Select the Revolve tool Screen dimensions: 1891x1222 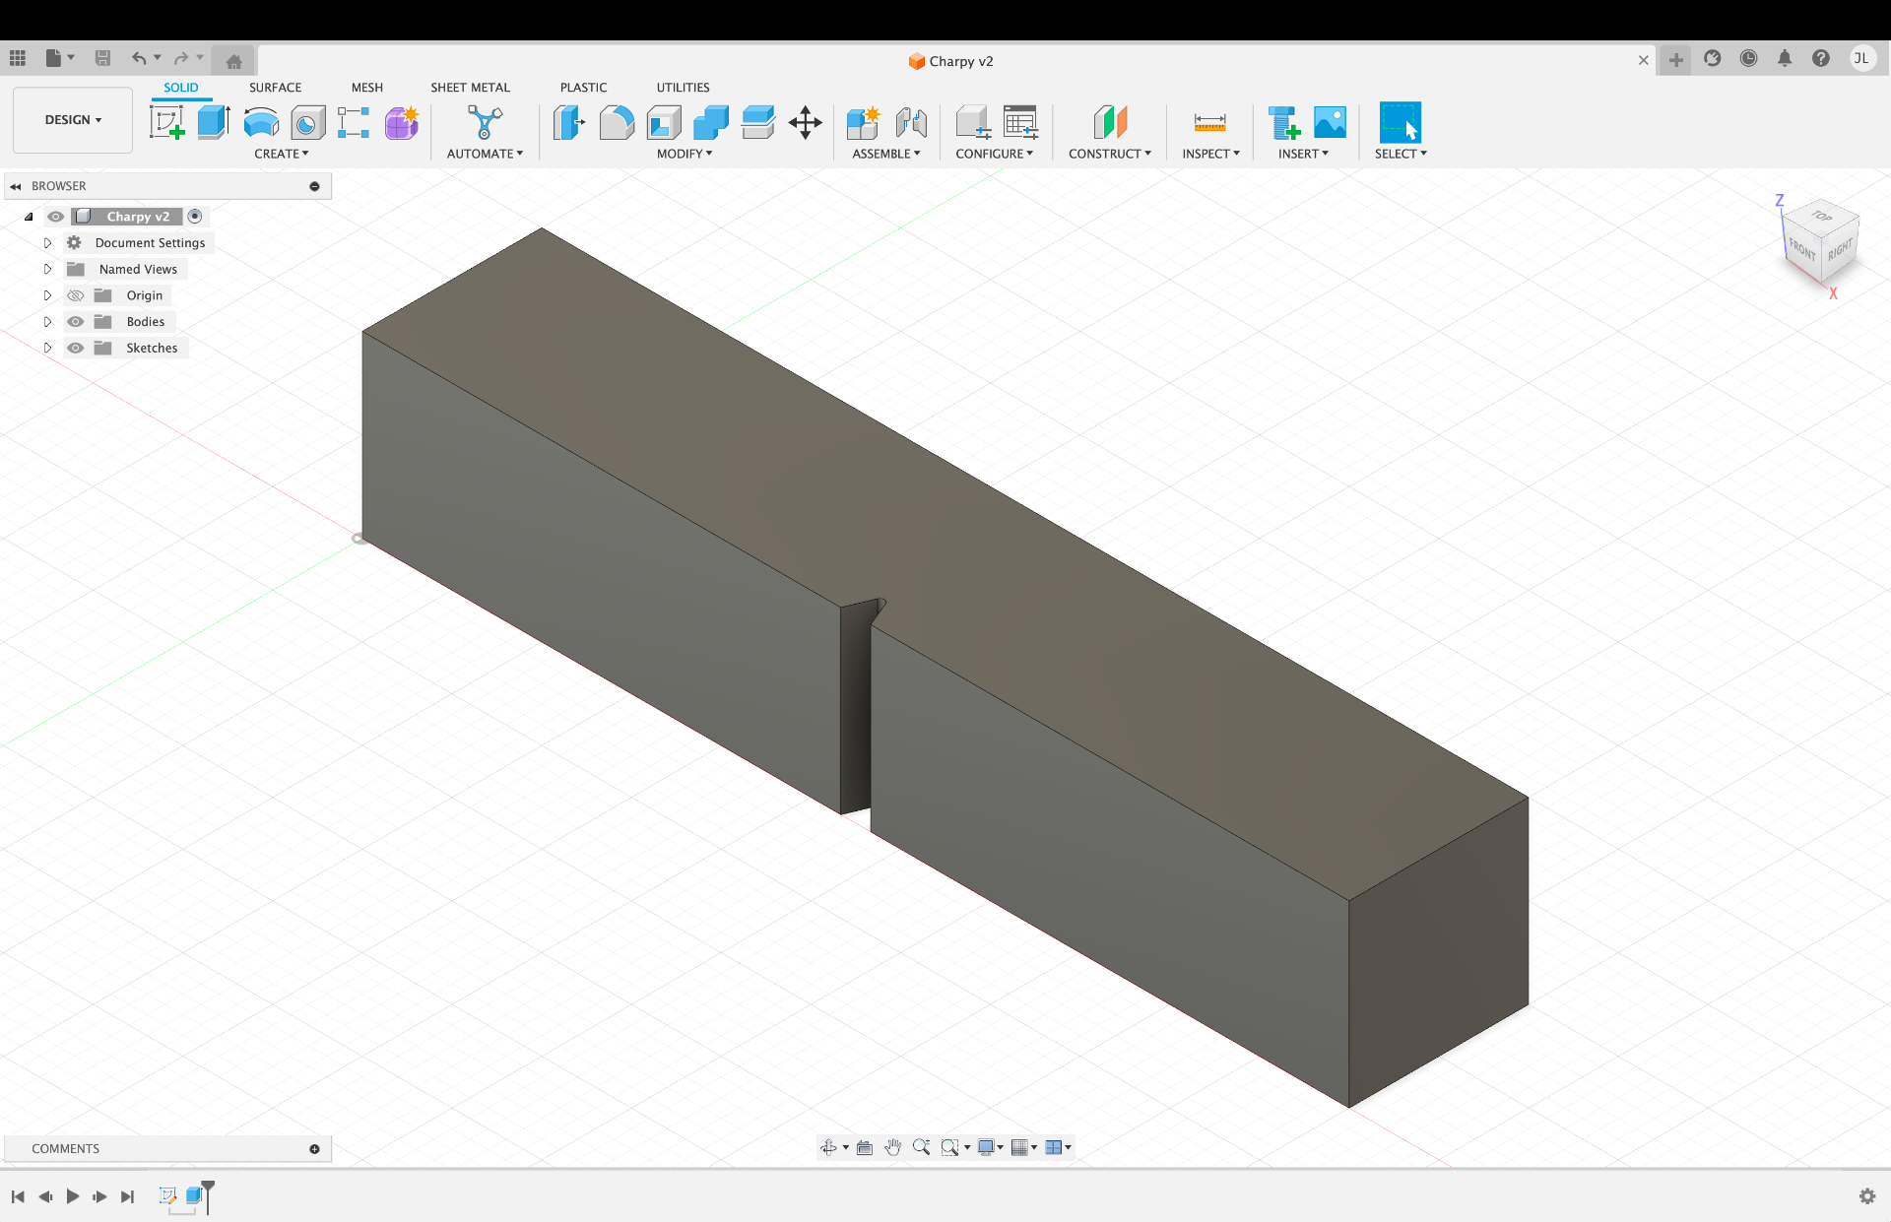[261, 123]
